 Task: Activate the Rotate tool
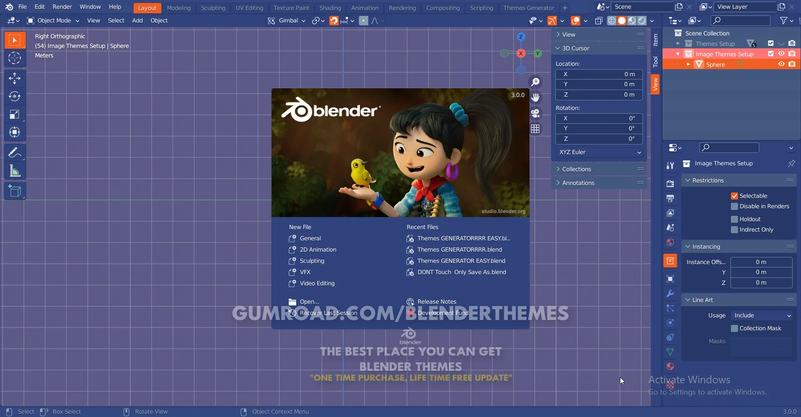[x=15, y=96]
